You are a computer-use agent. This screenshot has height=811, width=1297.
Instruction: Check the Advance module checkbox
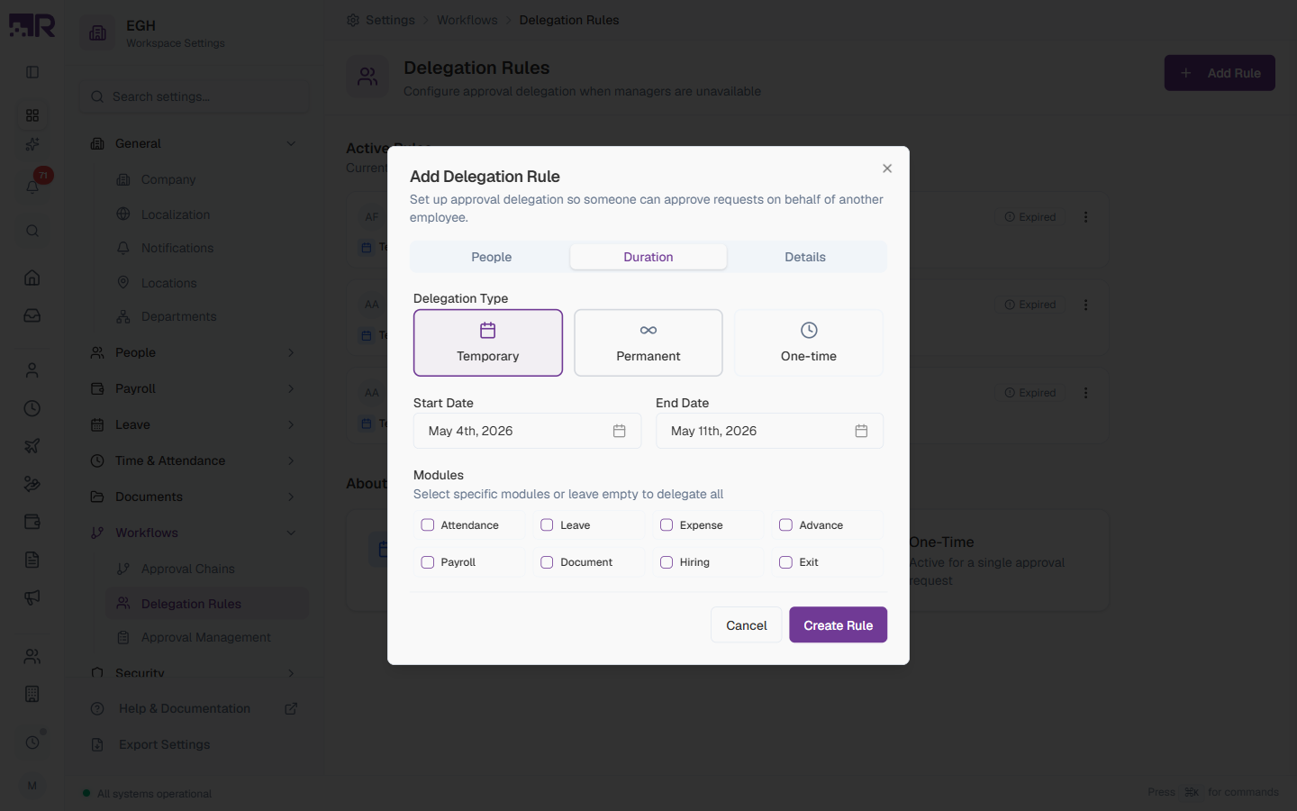click(x=785, y=524)
